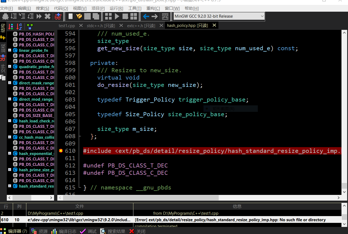This screenshot has height=234, width=348.
Task: Navigate forward with the right arrow icon
Action: 155,16
